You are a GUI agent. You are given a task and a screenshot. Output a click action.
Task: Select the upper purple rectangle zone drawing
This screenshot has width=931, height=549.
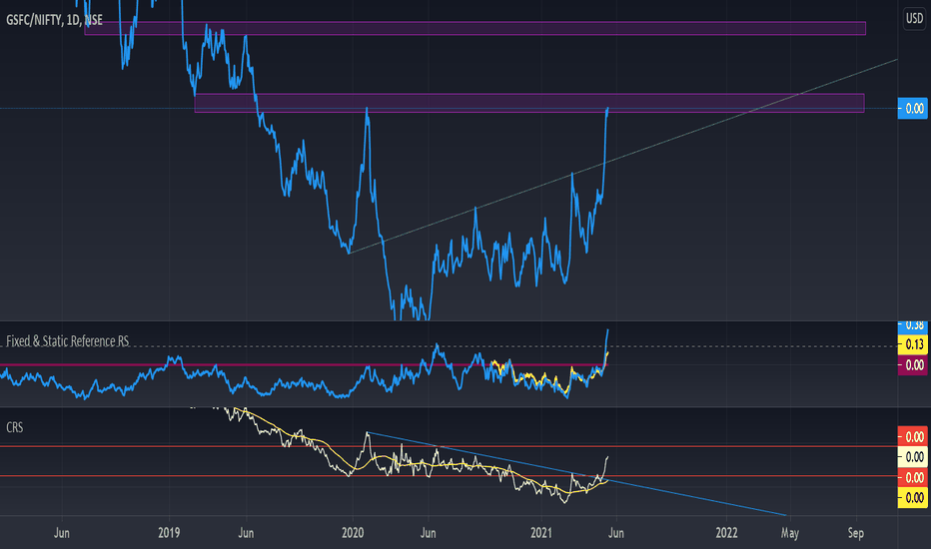pyautogui.click(x=475, y=29)
